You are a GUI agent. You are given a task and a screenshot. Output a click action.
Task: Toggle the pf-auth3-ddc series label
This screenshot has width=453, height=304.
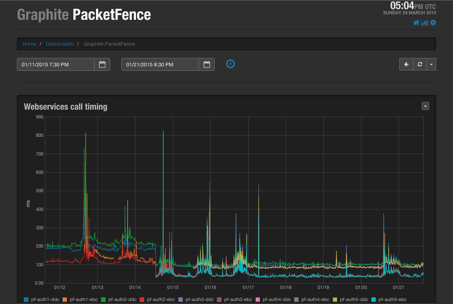coord(200,300)
